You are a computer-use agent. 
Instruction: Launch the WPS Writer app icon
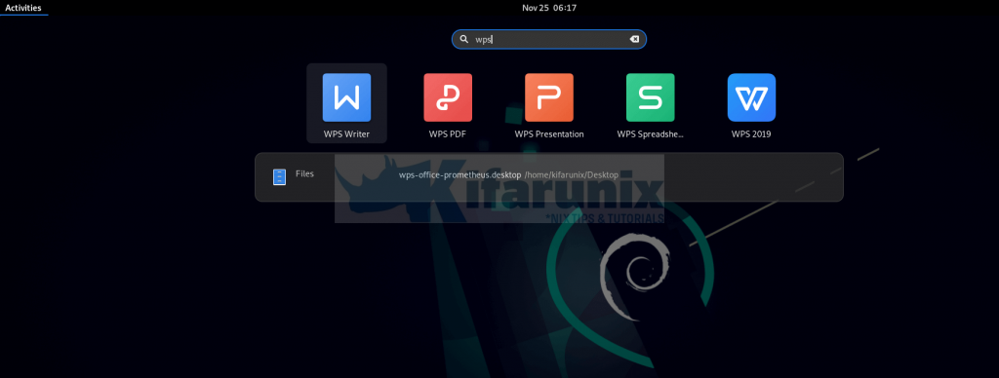click(346, 97)
